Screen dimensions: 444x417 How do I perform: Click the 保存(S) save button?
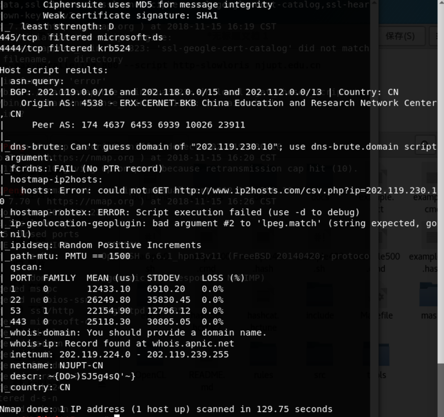click(x=401, y=36)
